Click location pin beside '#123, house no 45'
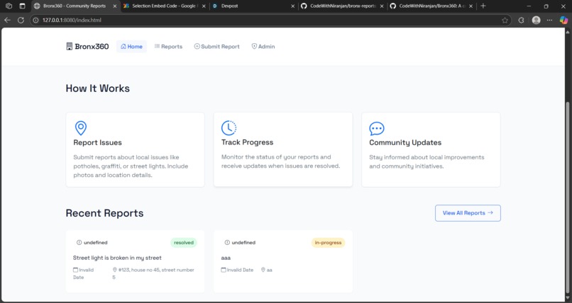Screen dimensions: 572x303 [x=115, y=270]
